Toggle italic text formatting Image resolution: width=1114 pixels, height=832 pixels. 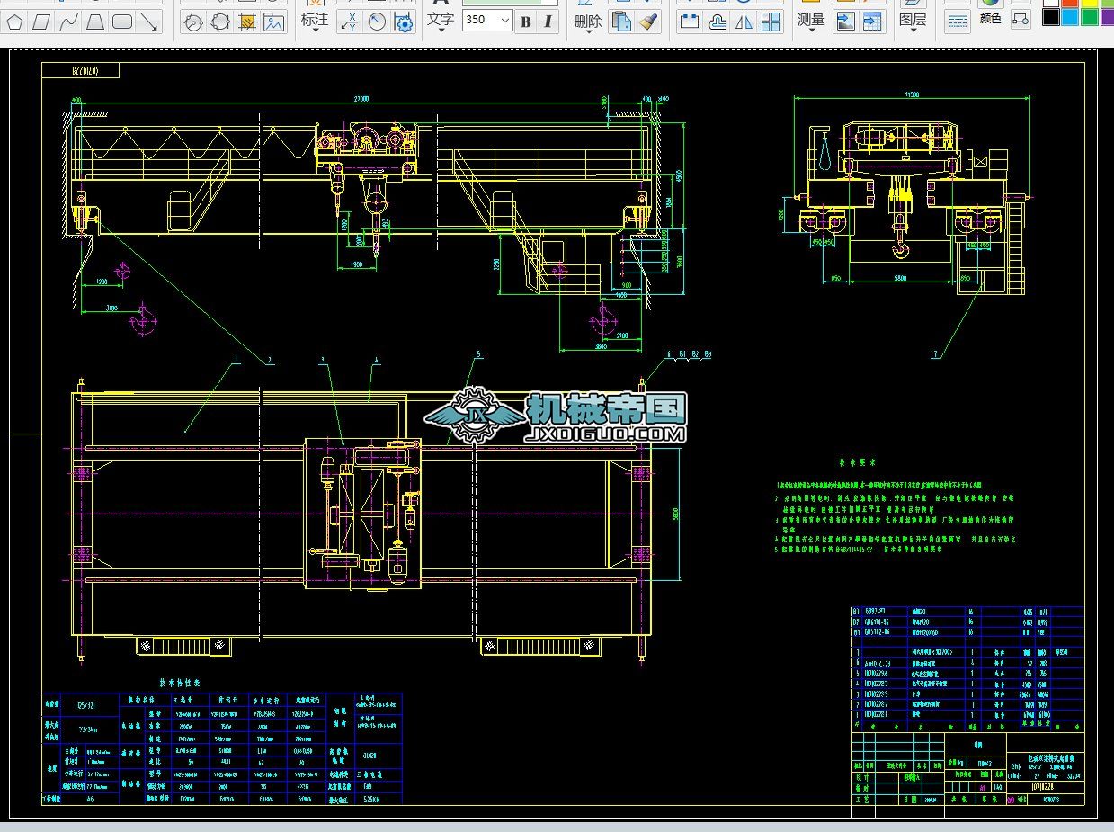click(x=548, y=22)
